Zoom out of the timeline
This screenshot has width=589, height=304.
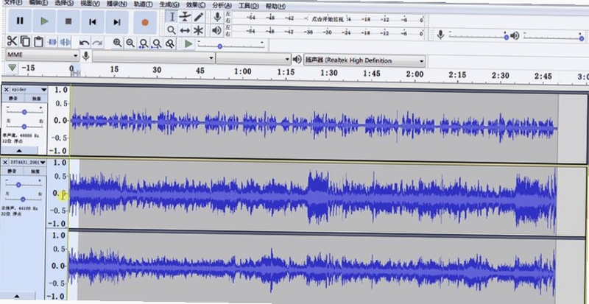tap(130, 43)
